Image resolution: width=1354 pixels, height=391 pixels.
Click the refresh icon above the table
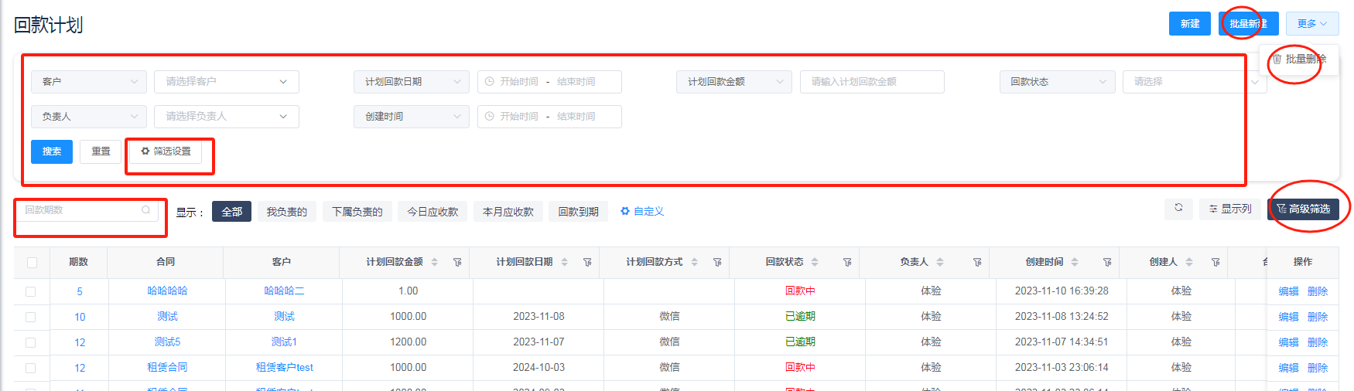[x=1178, y=208]
